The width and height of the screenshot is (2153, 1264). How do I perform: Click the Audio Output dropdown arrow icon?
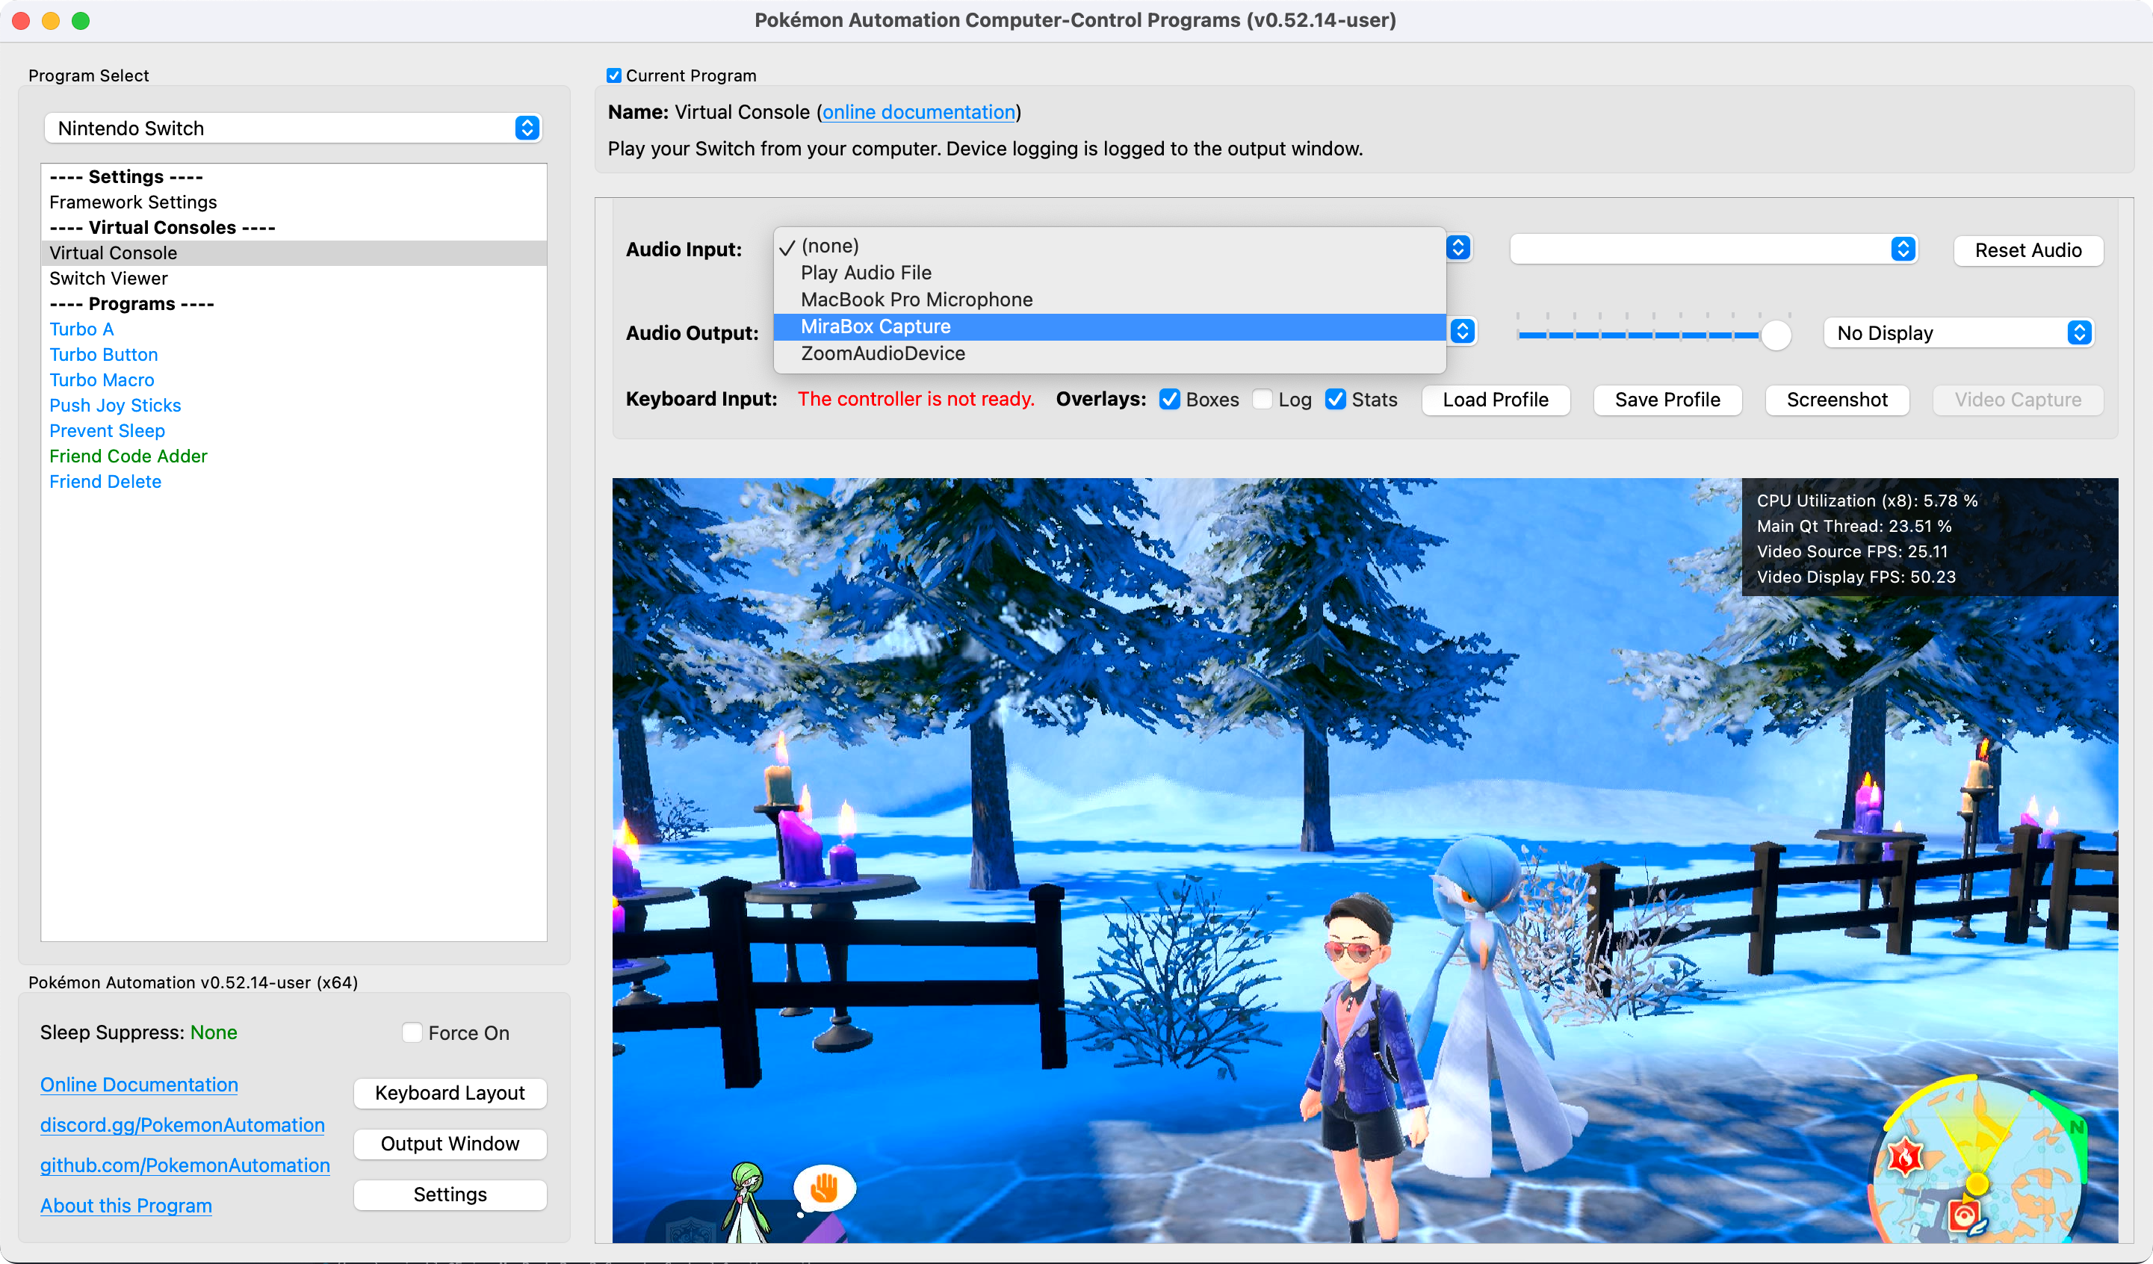click(x=1462, y=332)
